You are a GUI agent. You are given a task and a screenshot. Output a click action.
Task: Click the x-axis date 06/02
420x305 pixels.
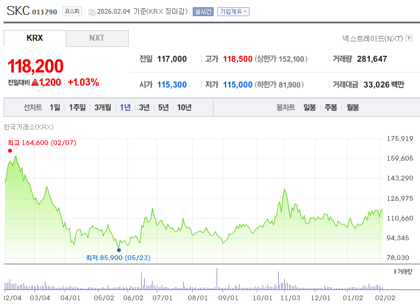[x=133, y=298]
